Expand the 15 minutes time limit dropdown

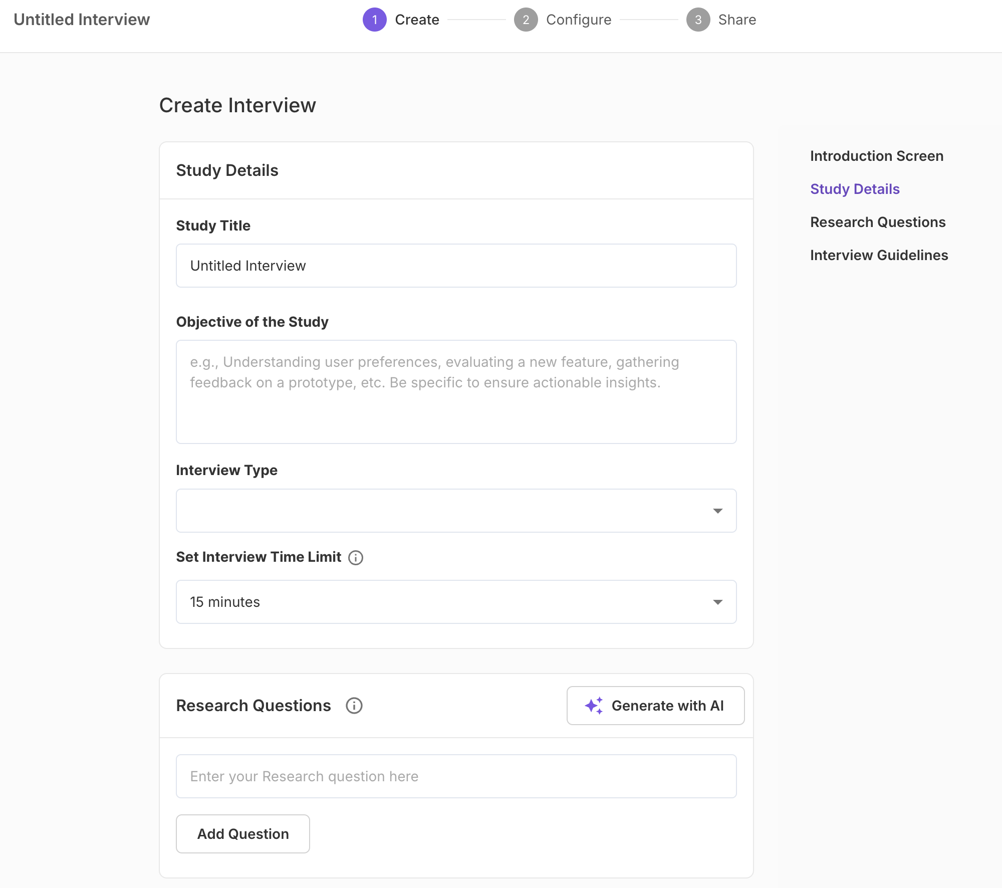pos(455,601)
